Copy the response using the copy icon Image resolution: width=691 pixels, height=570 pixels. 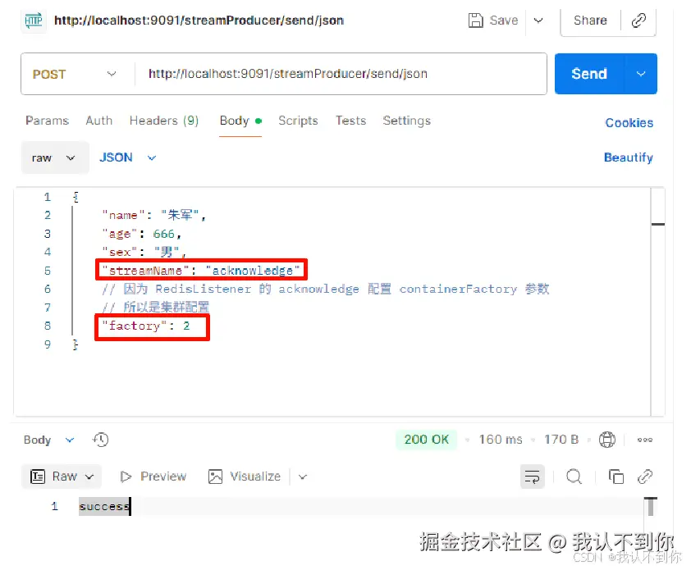click(x=616, y=477)
